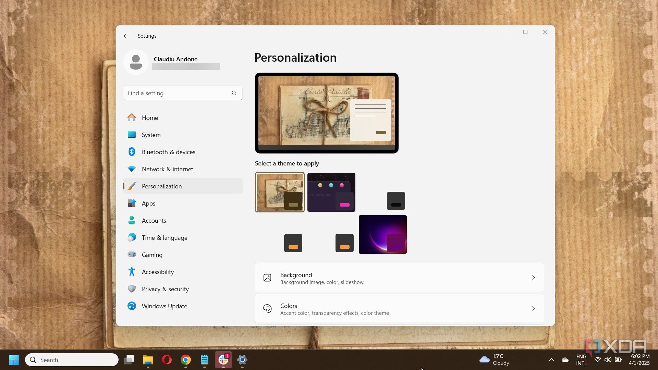Open clock and date showing 6:02 PM
Viewport: 658px width, 370px height.
639,360
